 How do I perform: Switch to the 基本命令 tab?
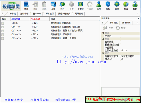(x=37, y=14)
